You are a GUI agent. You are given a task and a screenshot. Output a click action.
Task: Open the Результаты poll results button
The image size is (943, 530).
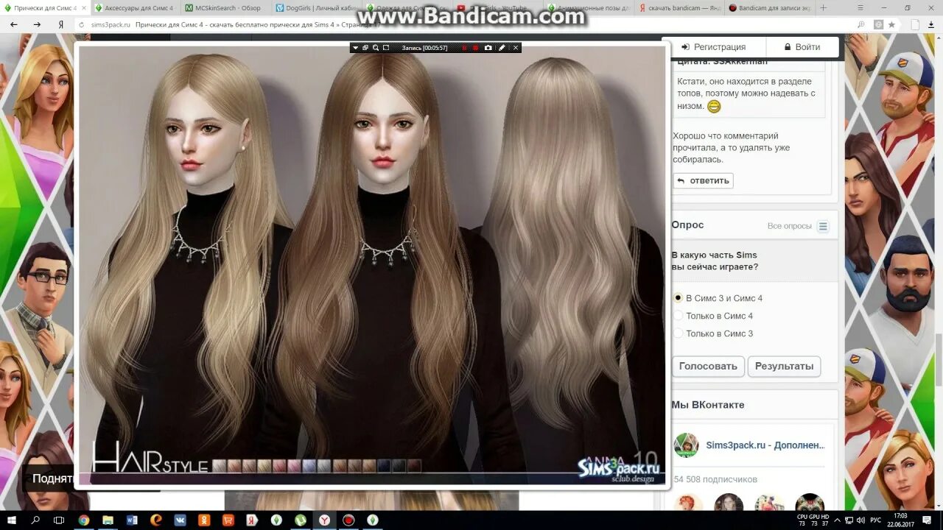pos(784,367)
